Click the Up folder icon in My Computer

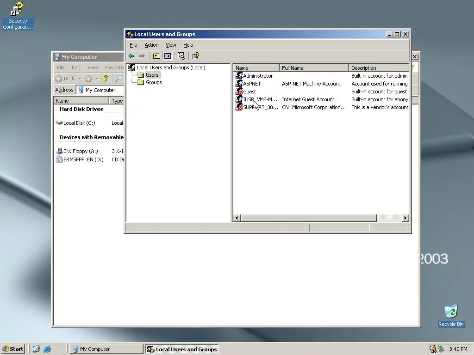[x=105, y=79]
